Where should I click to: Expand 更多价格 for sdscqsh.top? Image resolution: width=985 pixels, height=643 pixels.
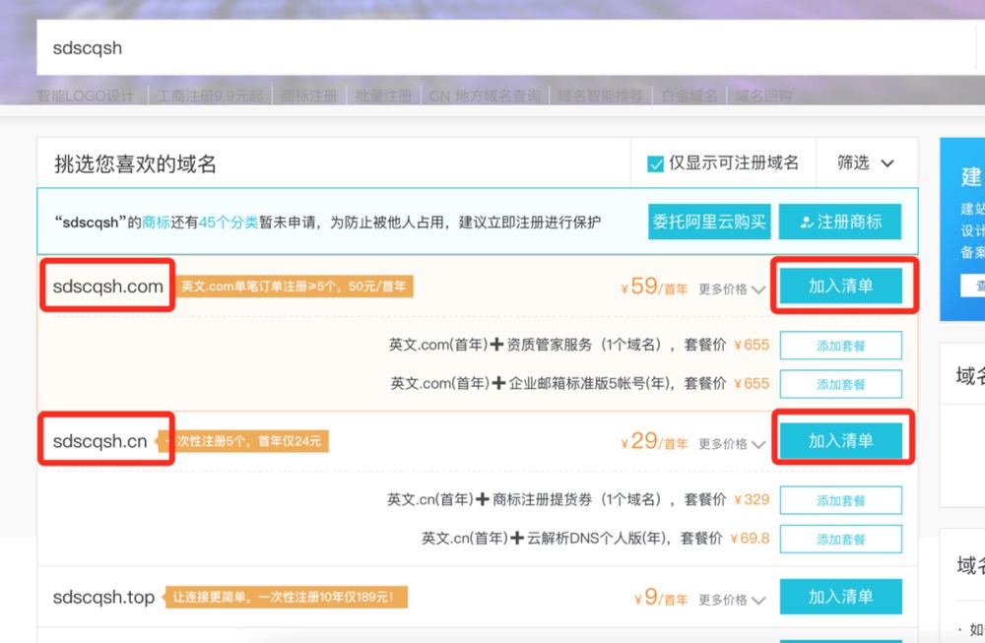click(x=732, y=600)
